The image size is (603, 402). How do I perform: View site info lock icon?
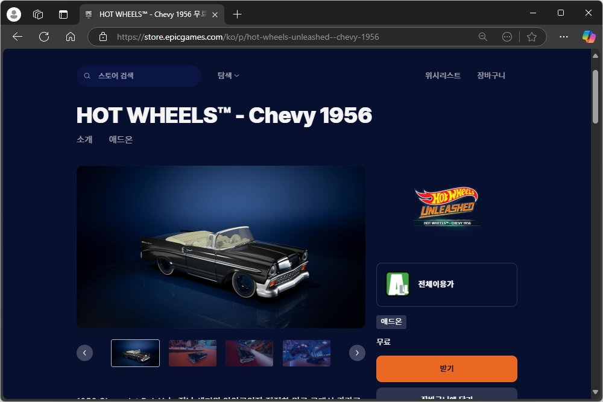[103, 37]
